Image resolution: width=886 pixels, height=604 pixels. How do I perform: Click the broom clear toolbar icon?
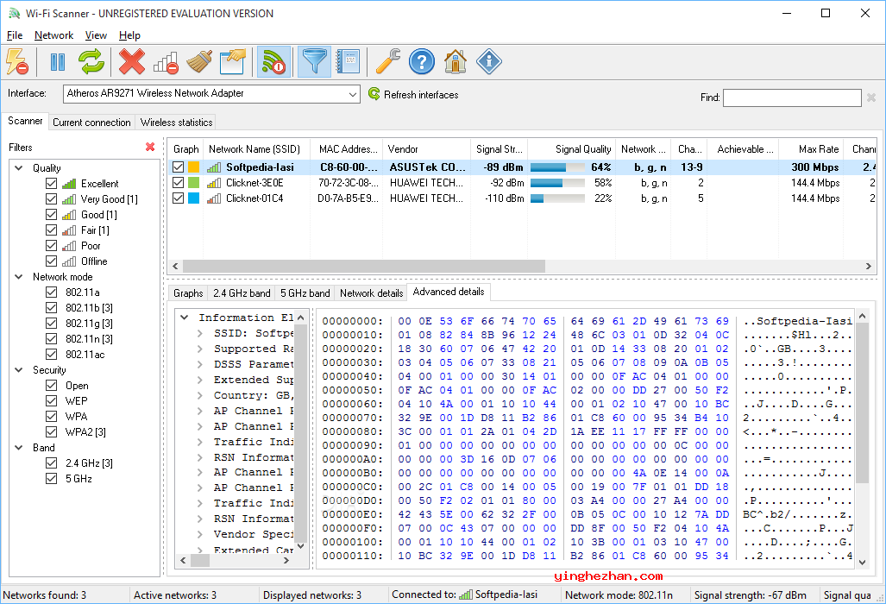coord(199,61)
